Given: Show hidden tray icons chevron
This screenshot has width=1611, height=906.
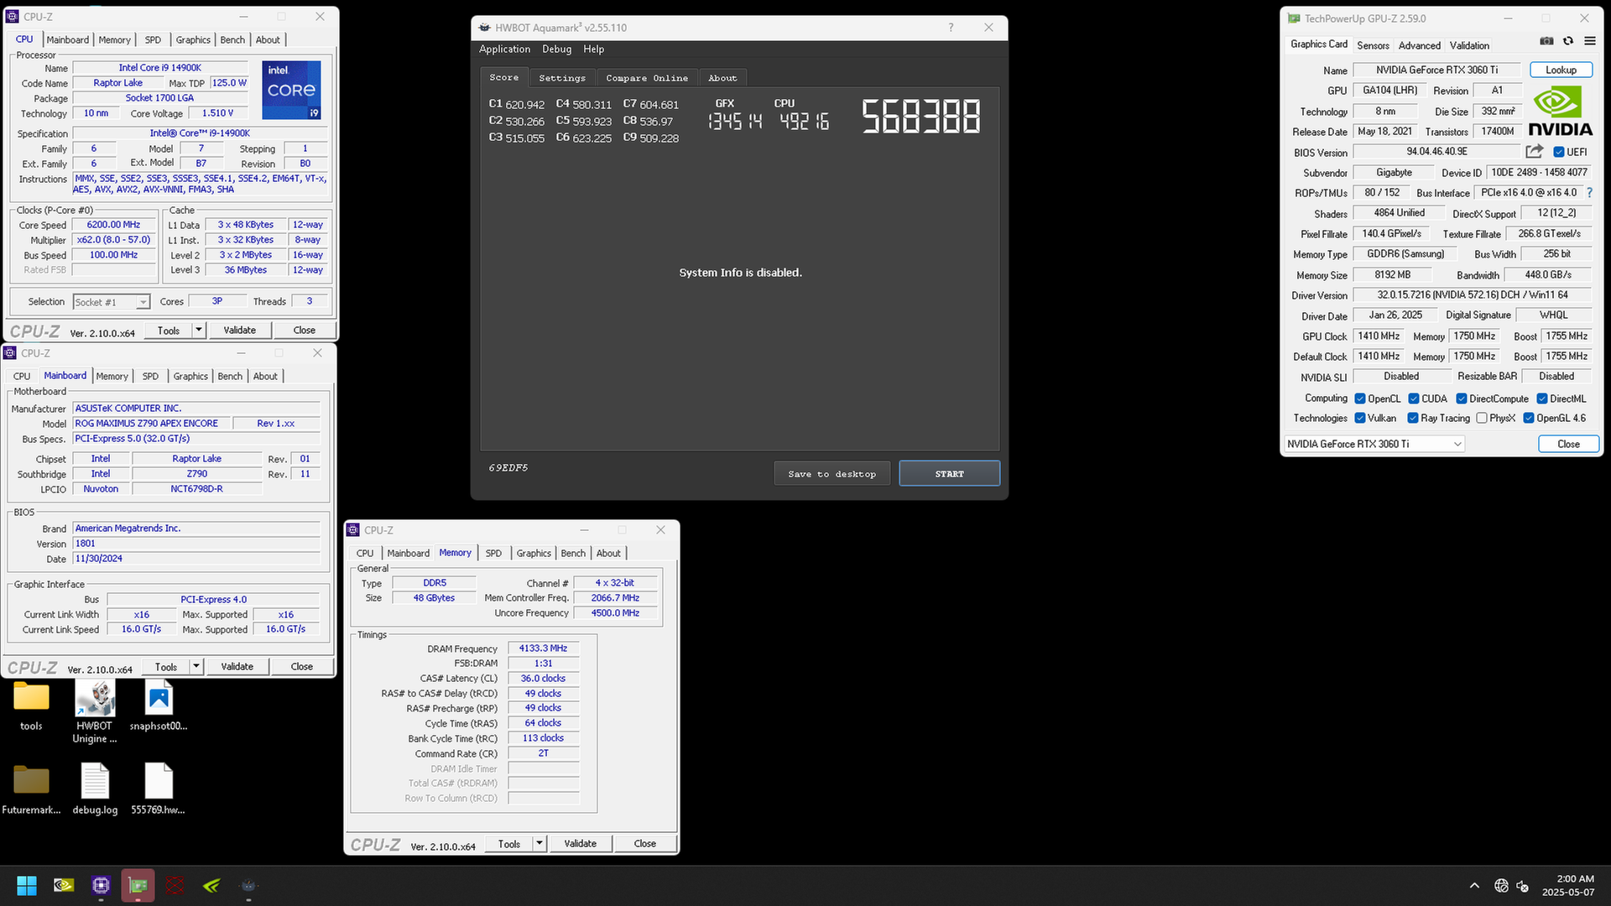Looking at the screenshot, I should pos(1474,886).
